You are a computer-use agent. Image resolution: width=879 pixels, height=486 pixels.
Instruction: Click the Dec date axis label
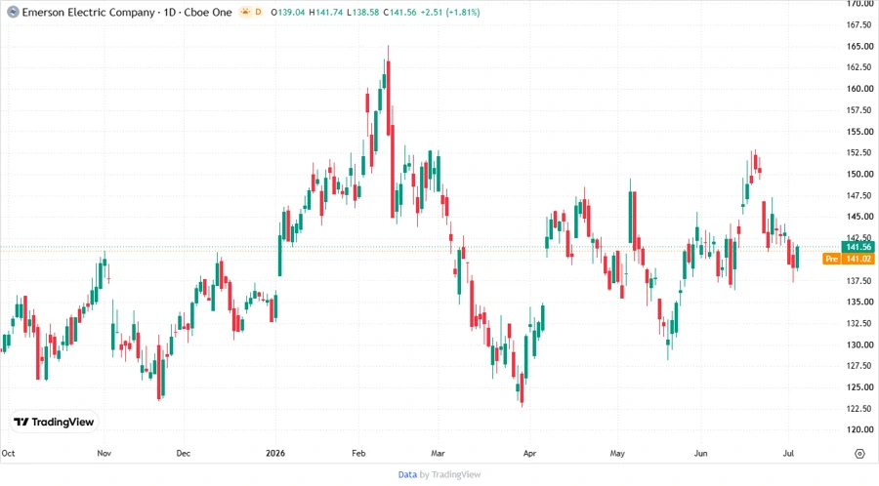point(184,453)
